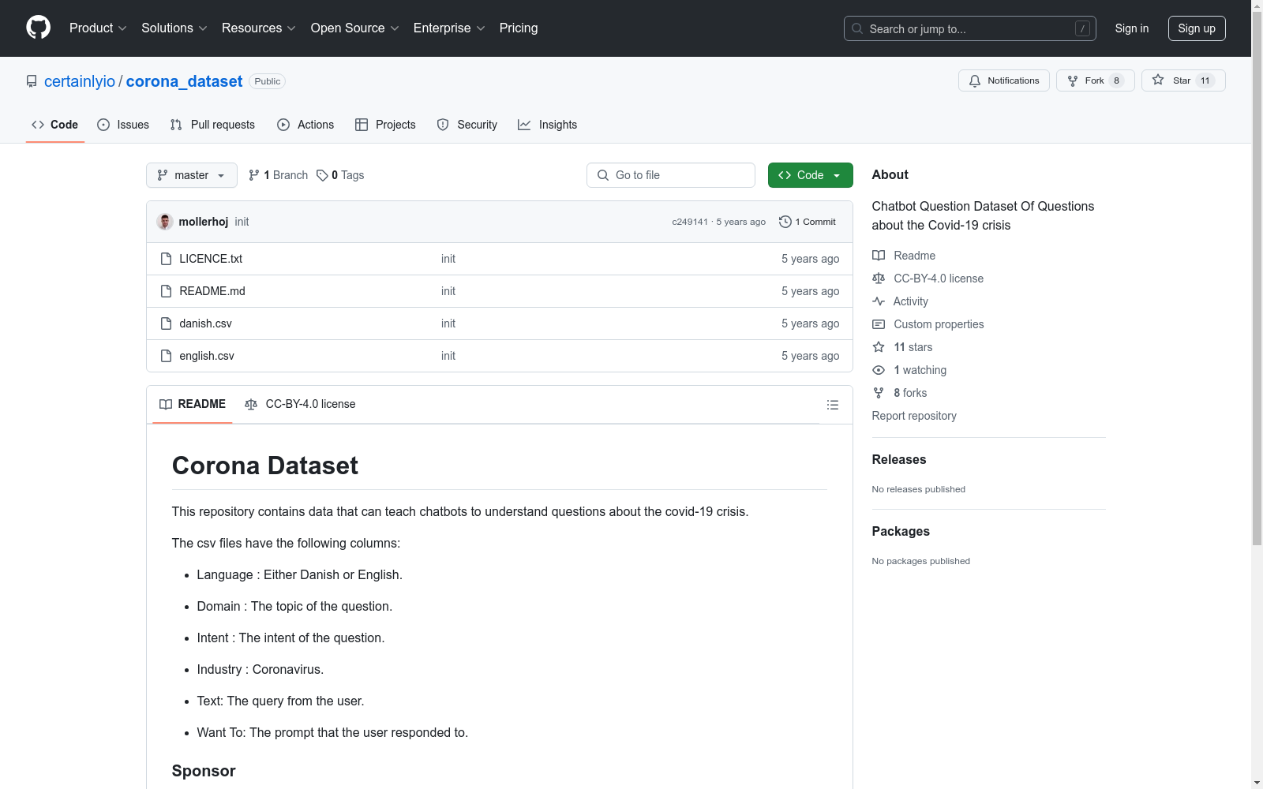Click the bell icon in Notifications

pos(975,80)
